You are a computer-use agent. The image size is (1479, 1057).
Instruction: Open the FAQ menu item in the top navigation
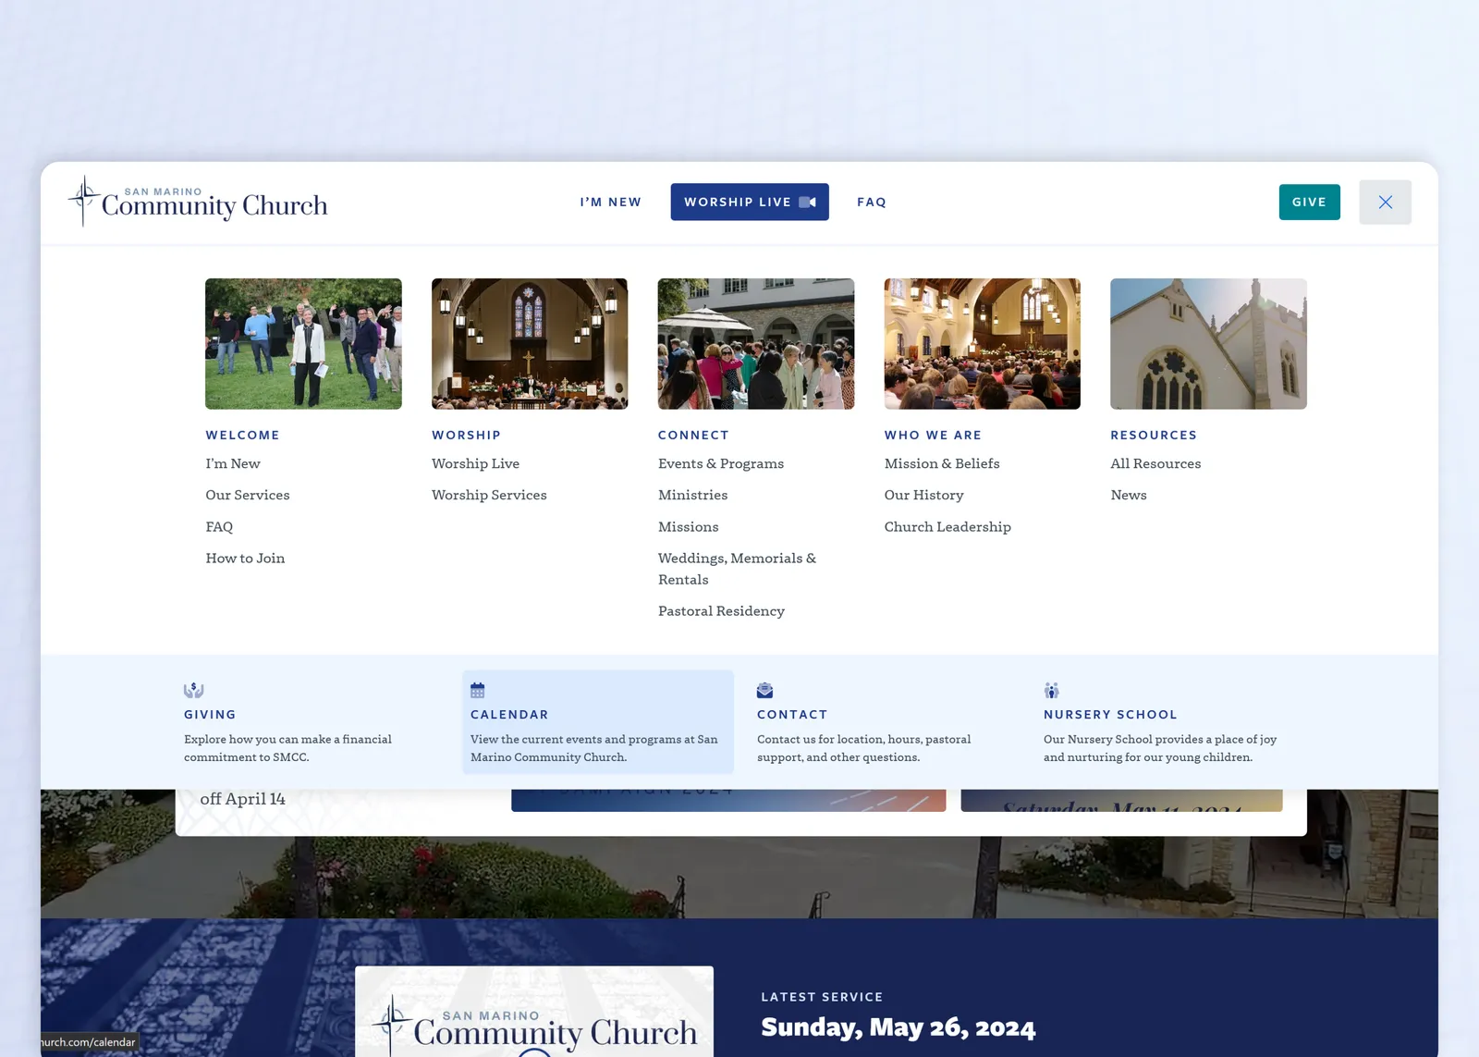871,202
